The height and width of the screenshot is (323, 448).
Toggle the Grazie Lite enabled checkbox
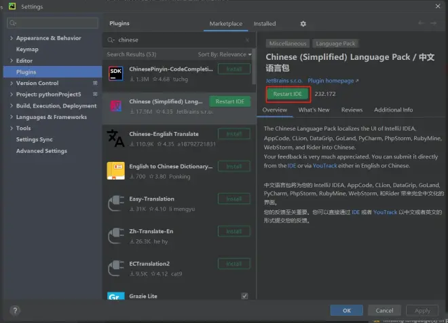[x=244, y=296]
